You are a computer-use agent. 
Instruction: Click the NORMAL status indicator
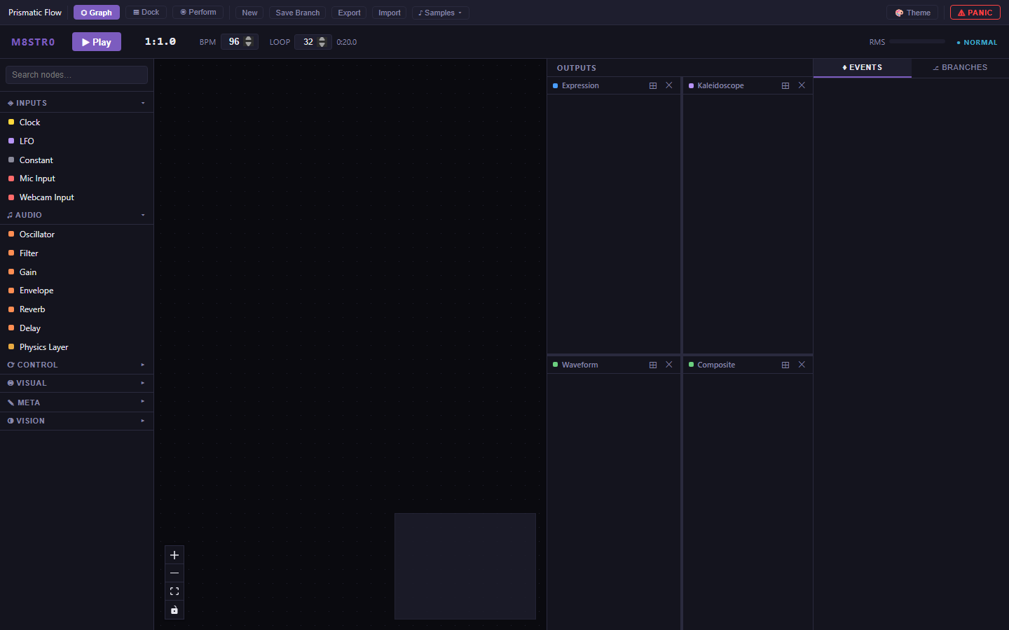click(977, 43)
